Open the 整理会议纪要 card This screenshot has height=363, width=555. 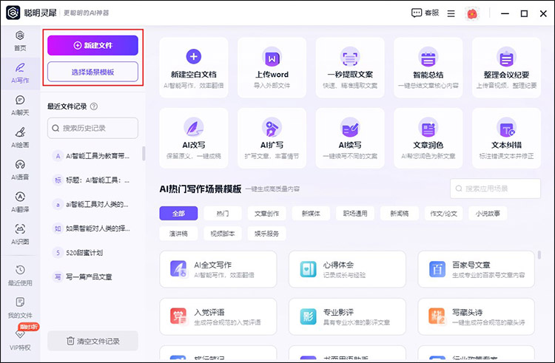click(x=506, y=67)
